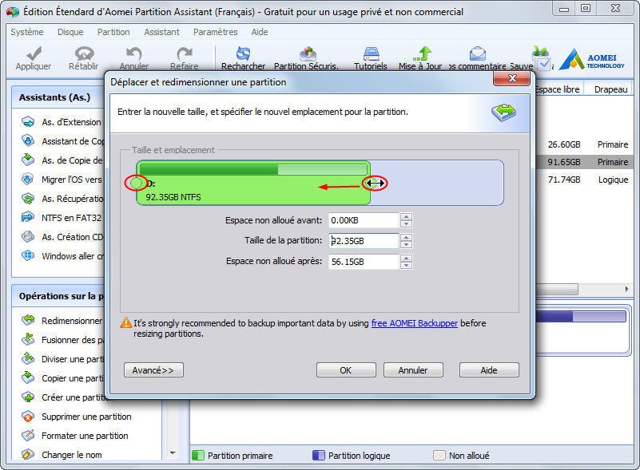Open As. Création CD wizard
Viewport: 640px width, 470px height.
[x=62, y=237]
